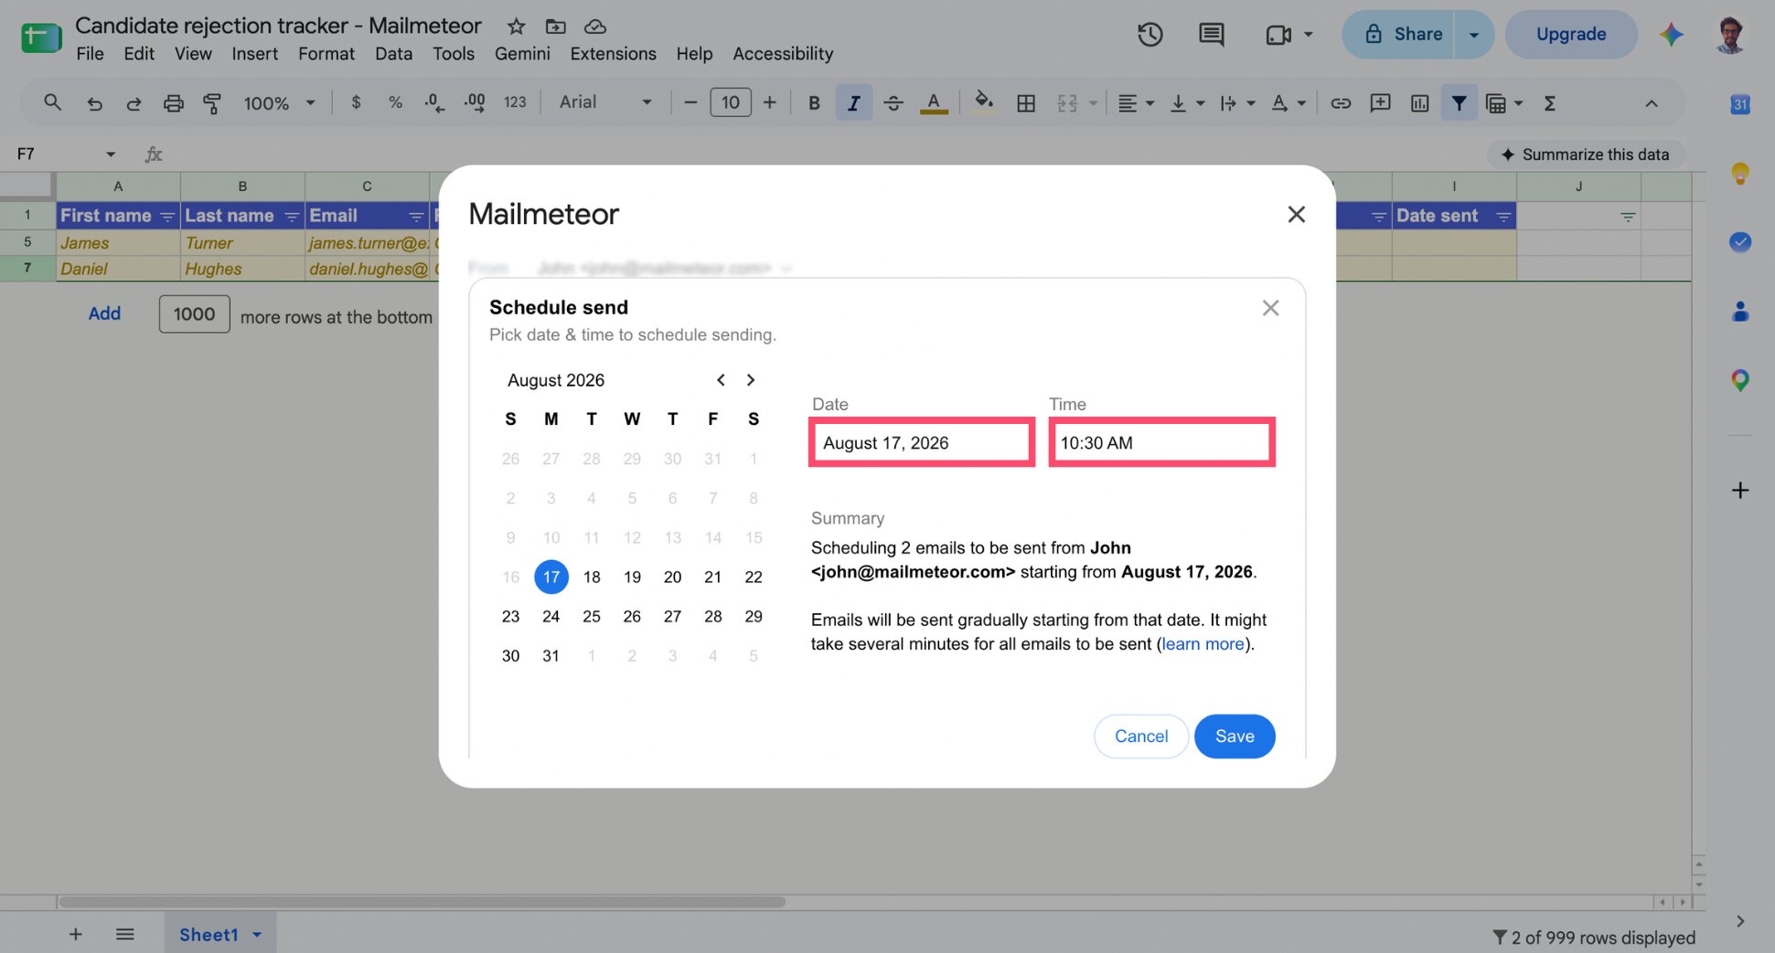Image resolution: width=1775 pixels, height=953 pixels.
Task: Open the Format menu
Action: click(x=326, y=54)
